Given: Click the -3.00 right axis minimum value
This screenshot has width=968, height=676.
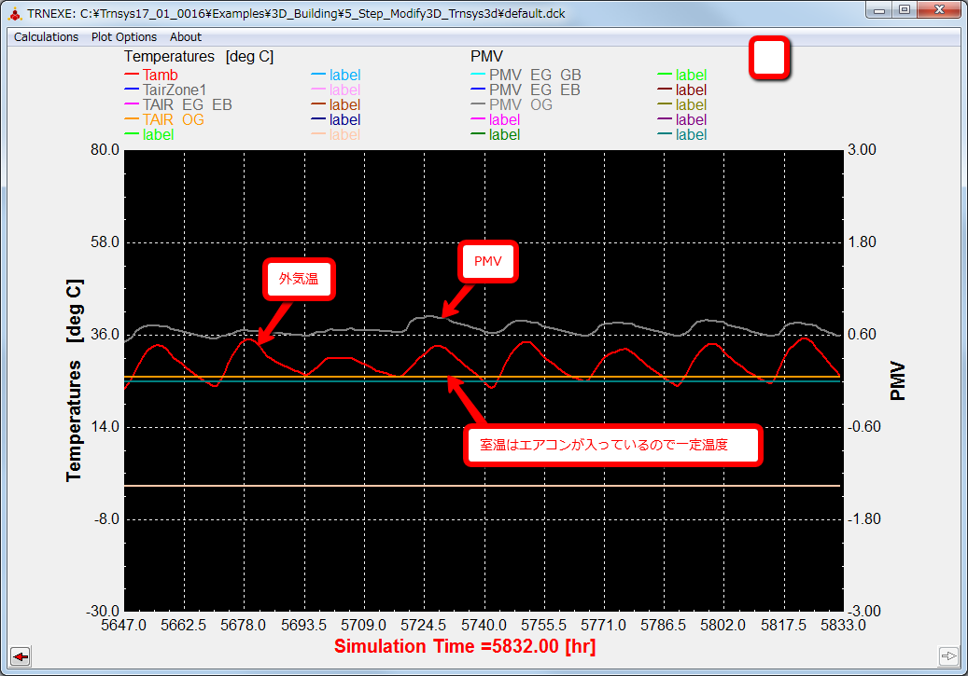Looking at the screenshot, I should tap(863, 612).
